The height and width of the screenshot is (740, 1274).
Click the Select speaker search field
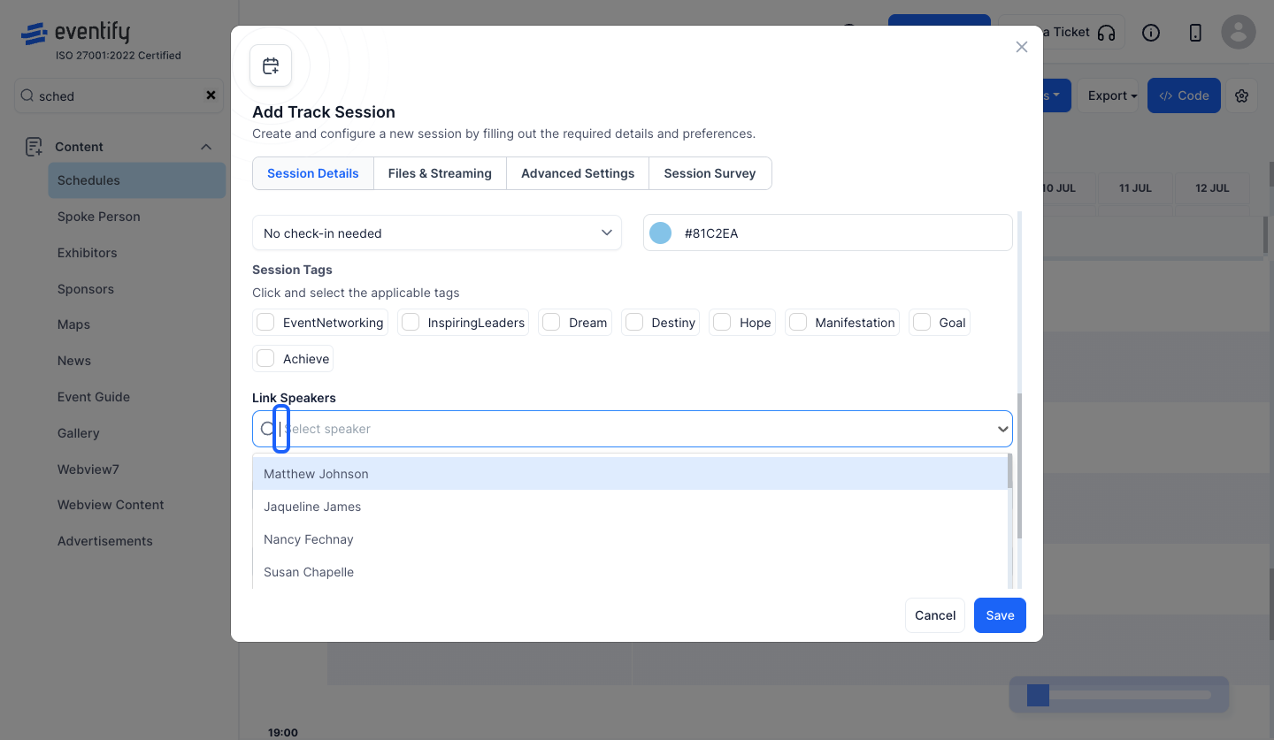pos(633,429)
